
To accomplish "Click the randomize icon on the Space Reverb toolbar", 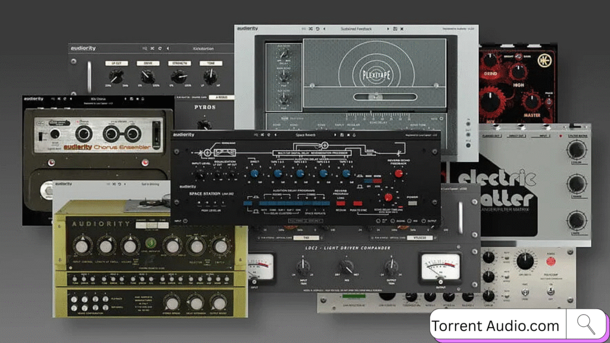I will 263,135.
